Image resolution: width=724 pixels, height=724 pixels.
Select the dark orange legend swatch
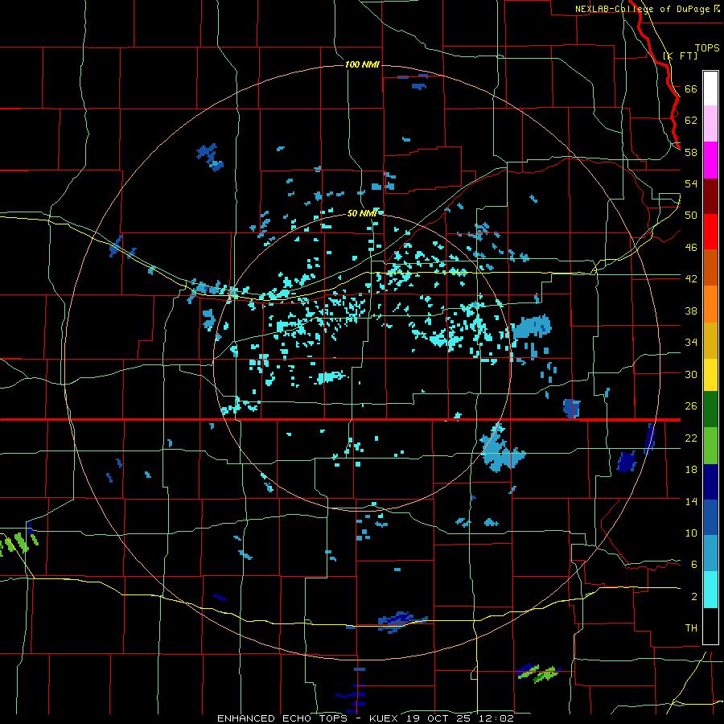pos(710,267)
